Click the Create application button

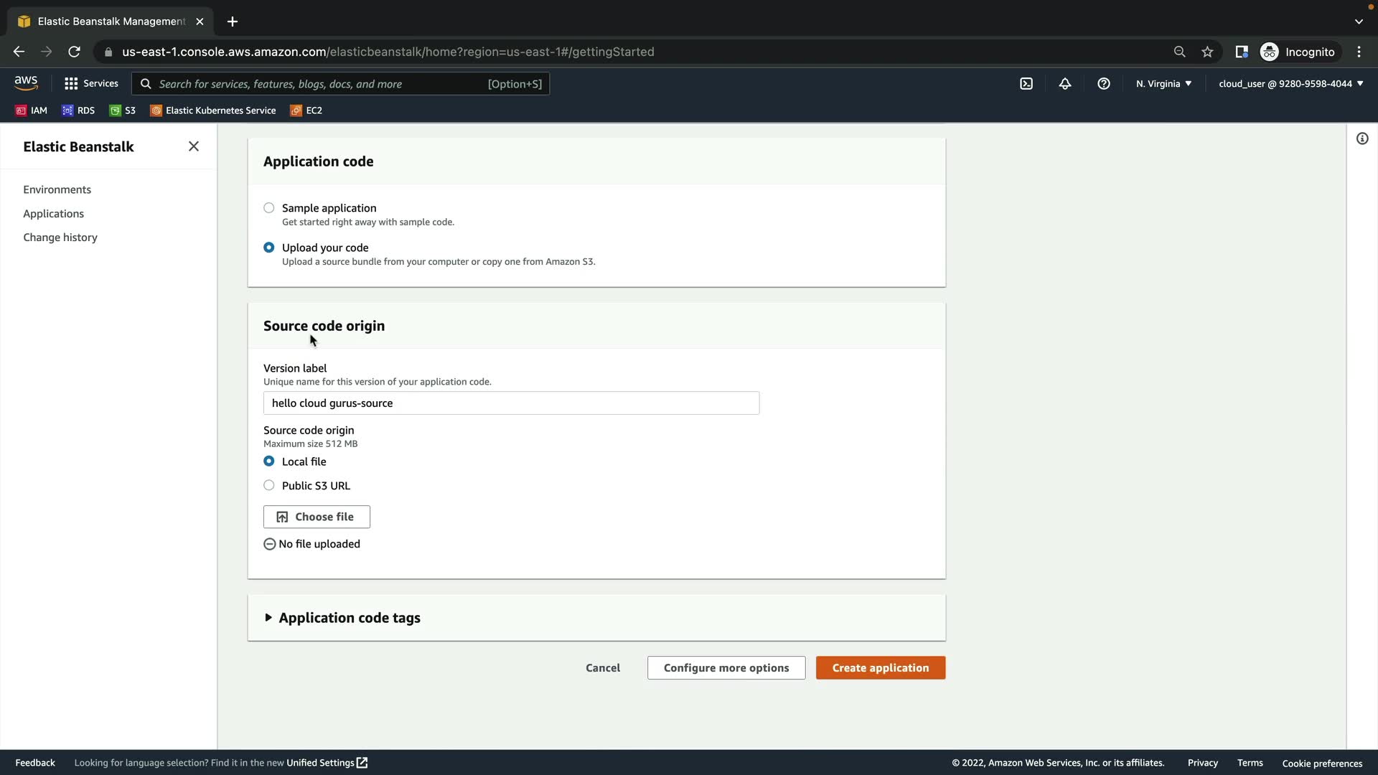[880, 668]
